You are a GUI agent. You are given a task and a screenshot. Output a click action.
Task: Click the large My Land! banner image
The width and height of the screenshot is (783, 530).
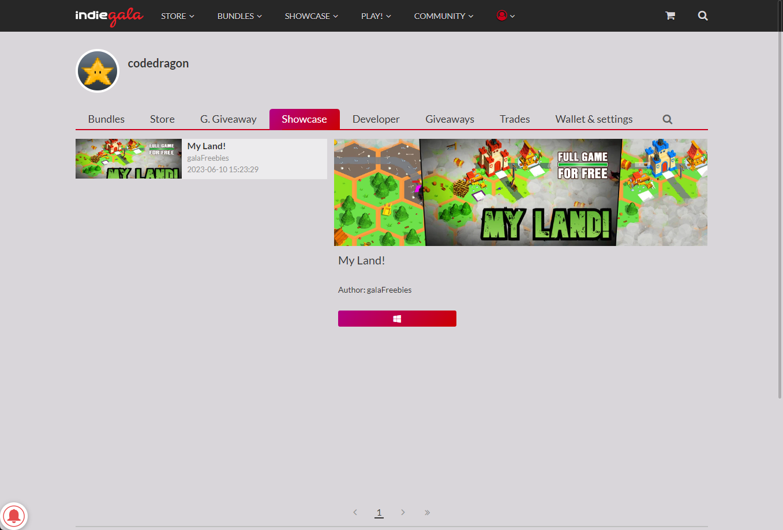[x=520, y=192]
